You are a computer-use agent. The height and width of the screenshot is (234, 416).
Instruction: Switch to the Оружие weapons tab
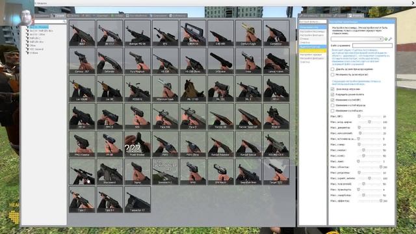(58, 16)
